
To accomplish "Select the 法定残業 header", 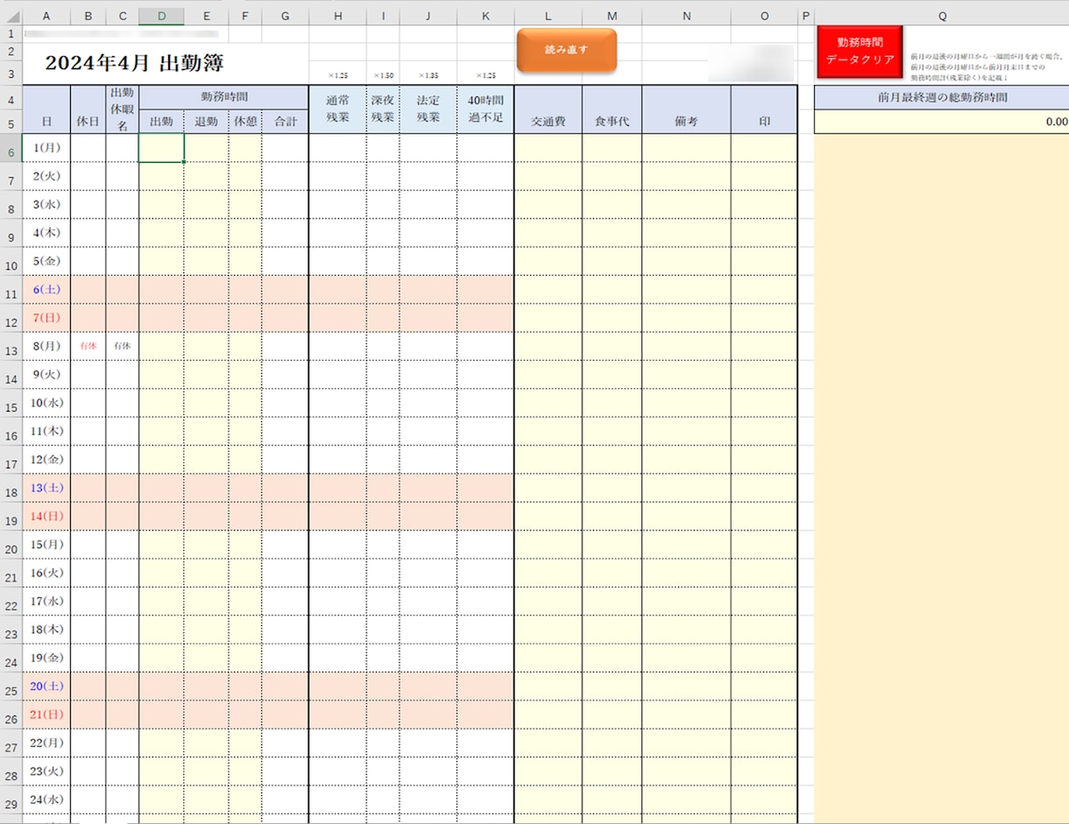I will point(428,109).
